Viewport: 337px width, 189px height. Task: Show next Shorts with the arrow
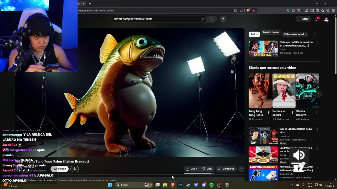pyautogui.click(x=318, y=94)
